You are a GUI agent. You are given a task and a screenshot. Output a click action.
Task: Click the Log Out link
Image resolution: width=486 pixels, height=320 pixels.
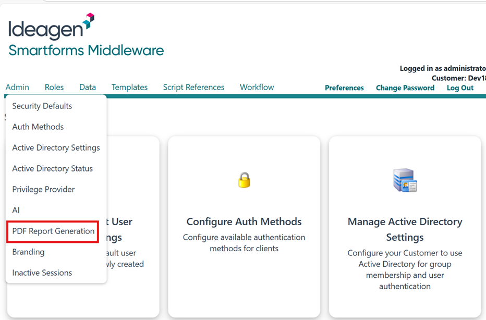click(460, 88)
